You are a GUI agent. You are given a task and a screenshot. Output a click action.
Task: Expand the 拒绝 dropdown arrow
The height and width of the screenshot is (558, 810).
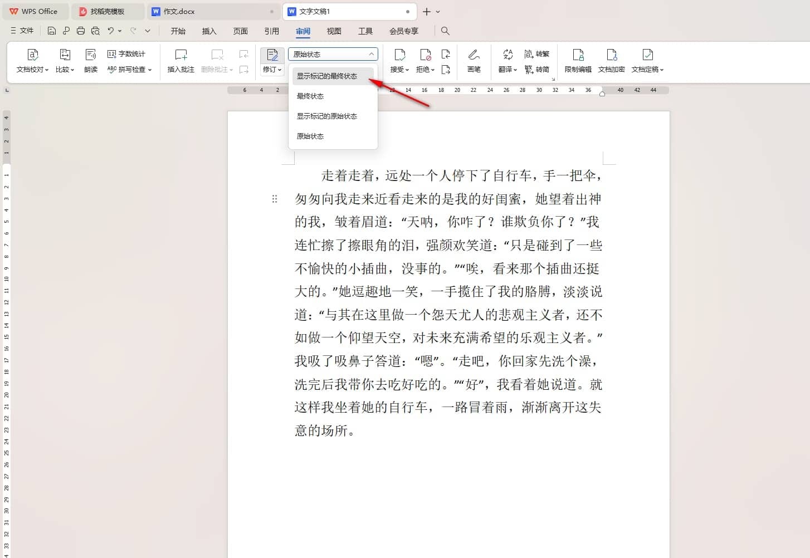point(433,70)
